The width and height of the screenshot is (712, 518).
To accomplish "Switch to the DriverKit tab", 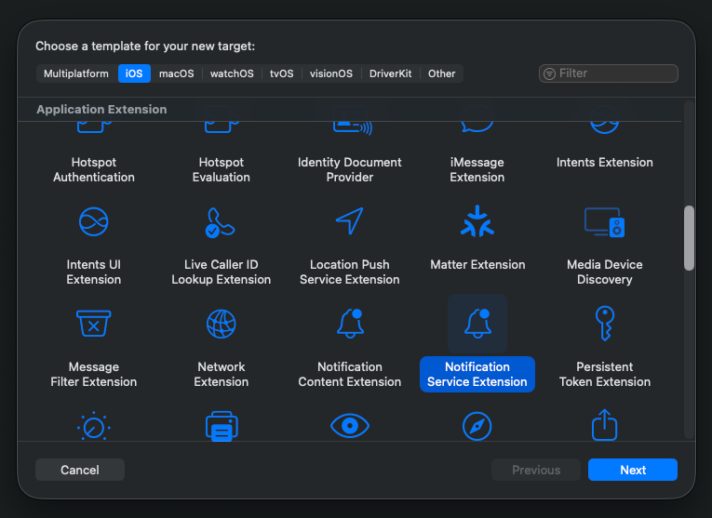I will click(391, 73).
